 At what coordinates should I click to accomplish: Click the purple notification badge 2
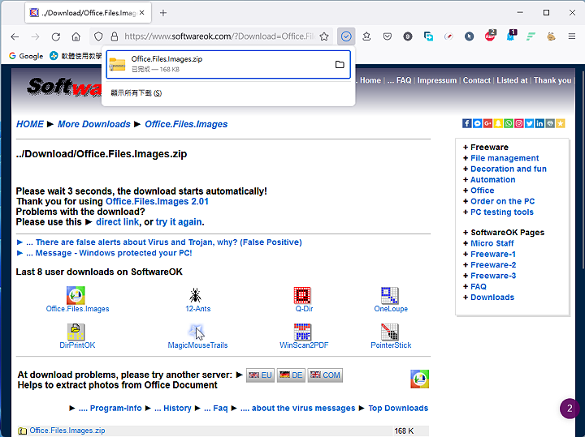[570, 409]
